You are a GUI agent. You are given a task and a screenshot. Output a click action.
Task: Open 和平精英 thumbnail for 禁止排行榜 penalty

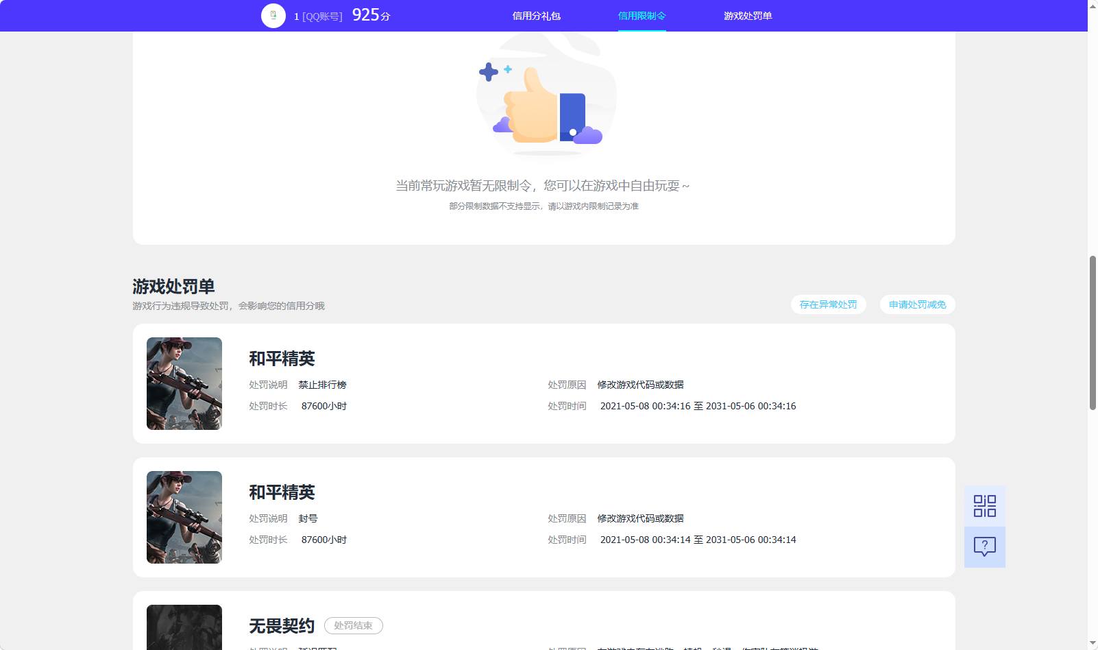click(x=184, y=383)
